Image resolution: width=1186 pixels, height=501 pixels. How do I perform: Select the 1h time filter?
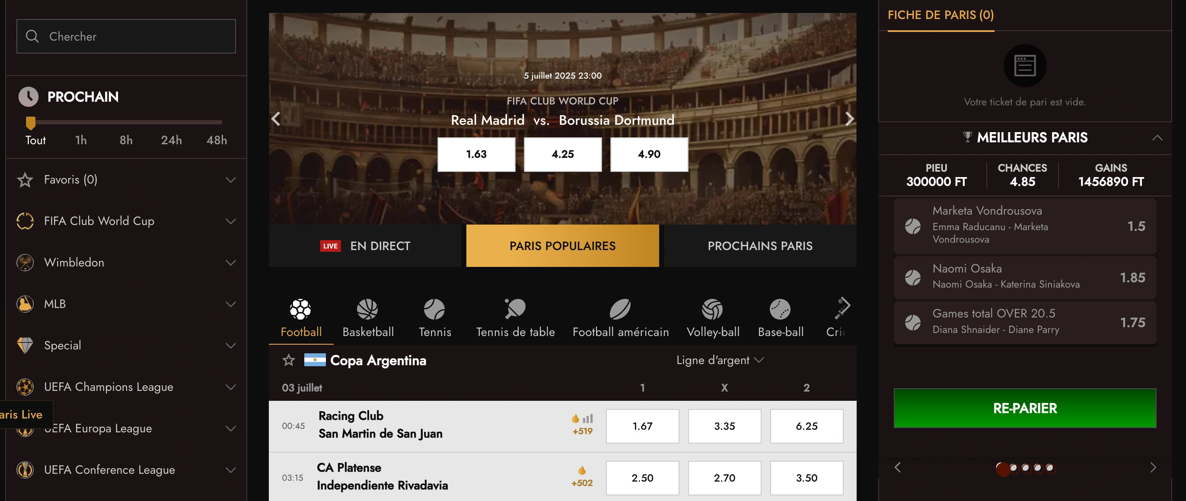click(x=81, y=140)
